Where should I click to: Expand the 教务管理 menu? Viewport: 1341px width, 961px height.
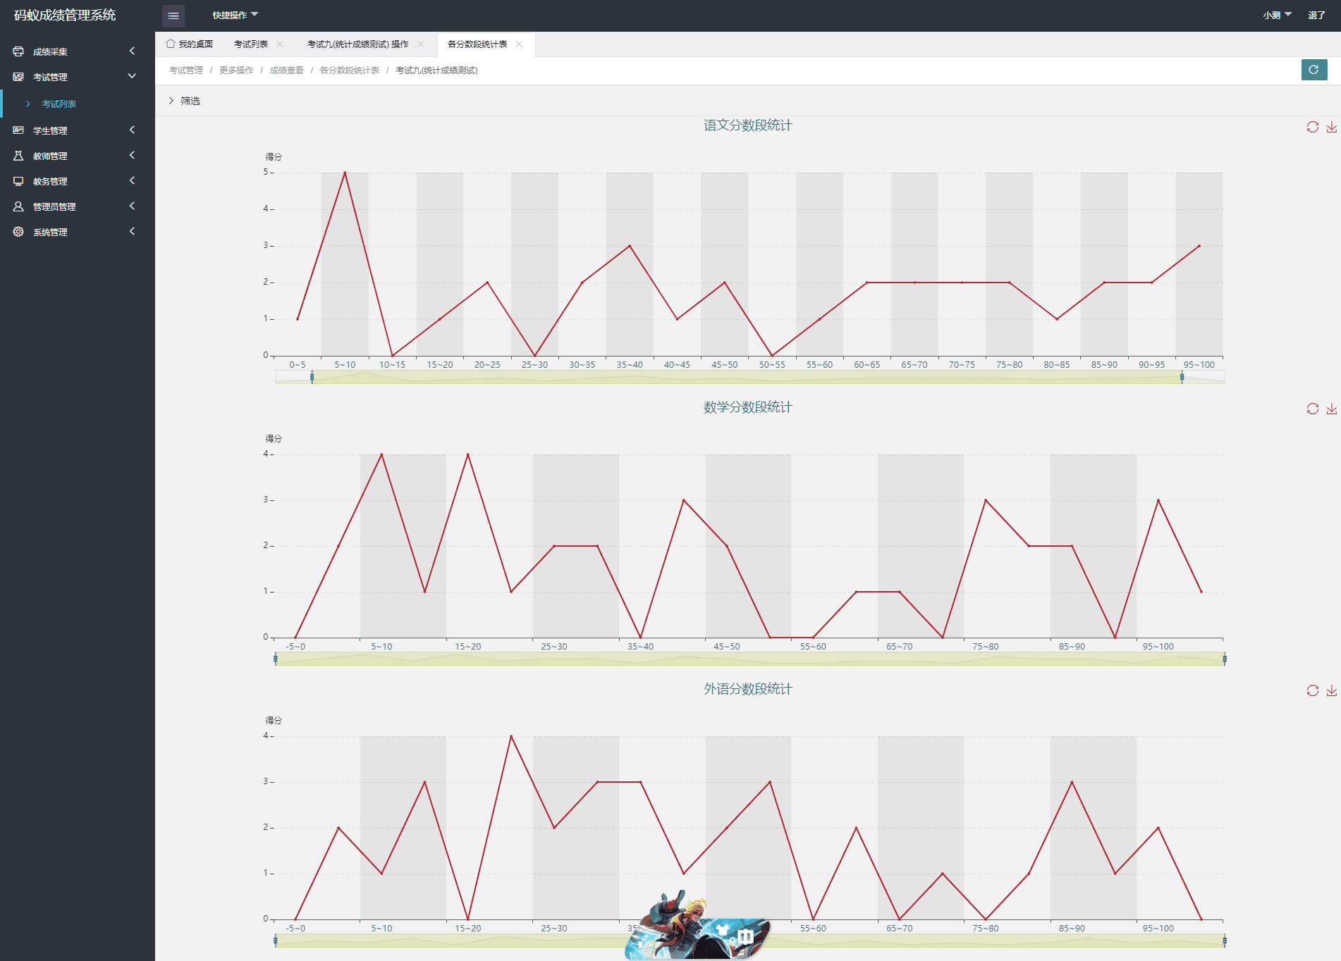pos(132,180)
